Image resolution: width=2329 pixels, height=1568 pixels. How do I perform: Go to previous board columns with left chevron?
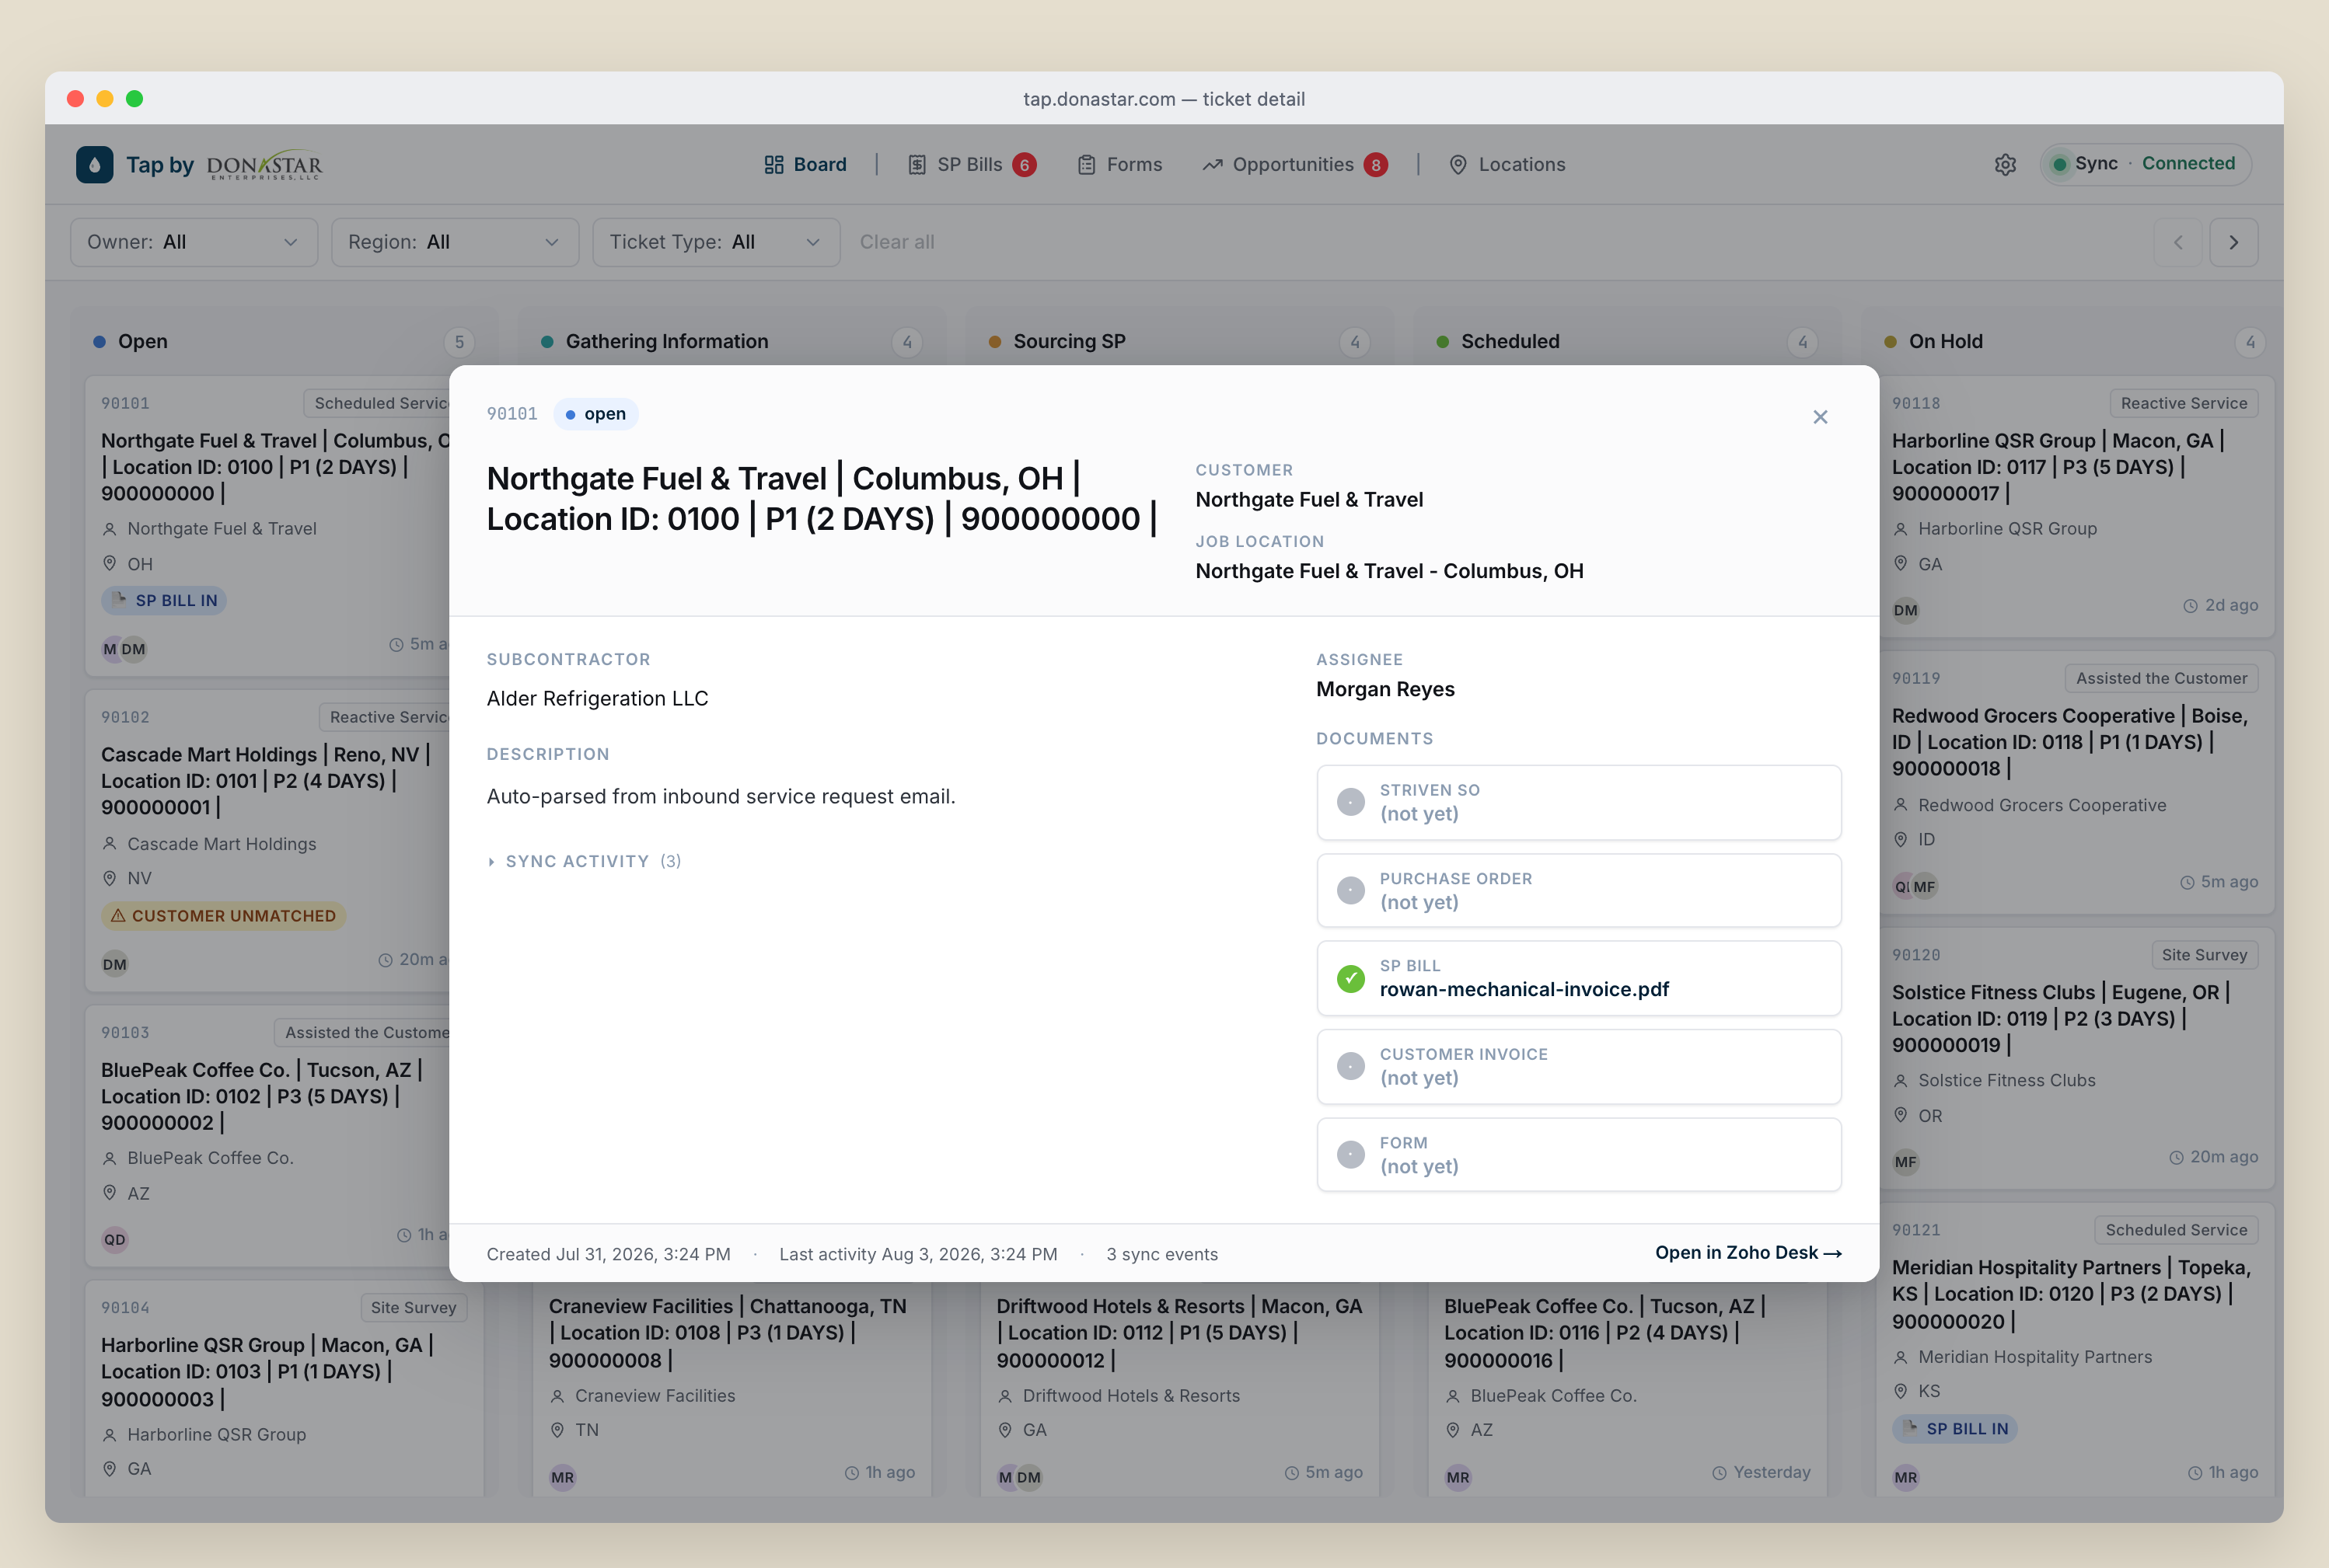point(2178,242)
